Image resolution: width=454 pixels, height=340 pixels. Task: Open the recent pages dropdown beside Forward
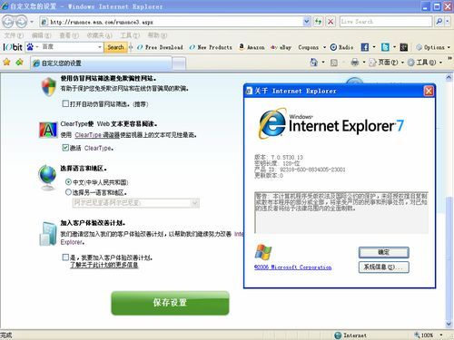32,22
